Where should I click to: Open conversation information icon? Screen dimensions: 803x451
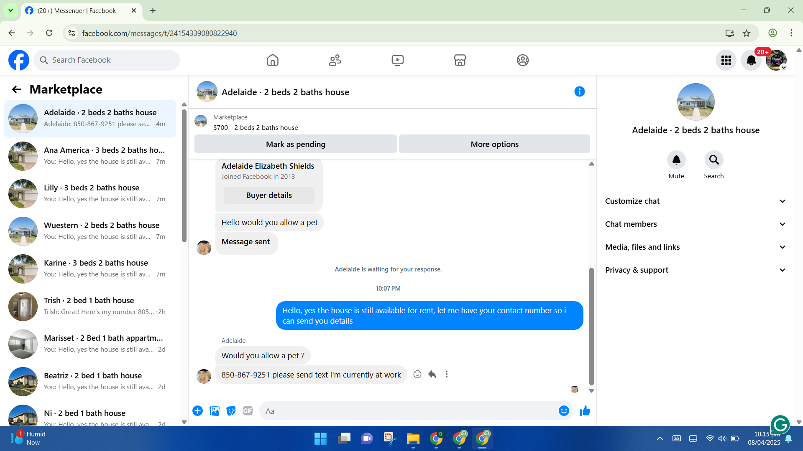point(579,91)
